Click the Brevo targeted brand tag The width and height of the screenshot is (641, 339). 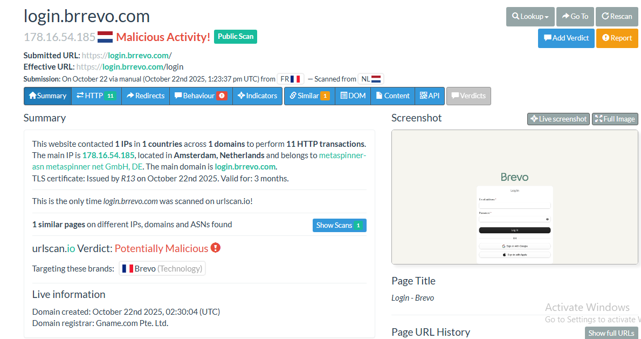[x=162, y=269]
